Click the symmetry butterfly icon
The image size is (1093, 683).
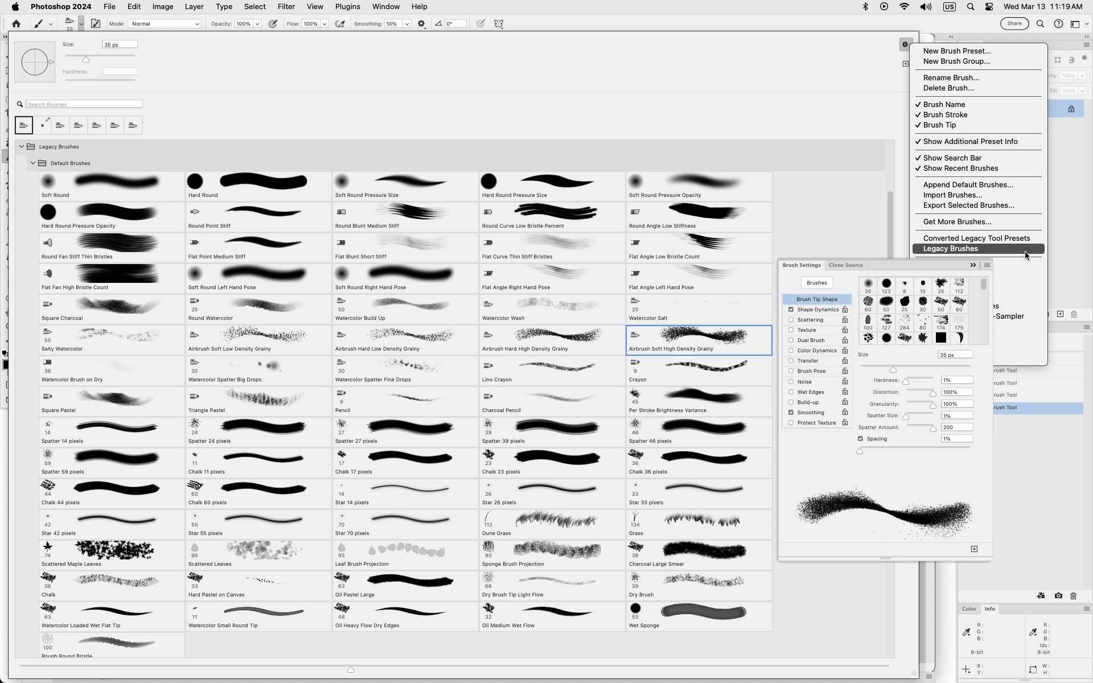coord(499,24)
